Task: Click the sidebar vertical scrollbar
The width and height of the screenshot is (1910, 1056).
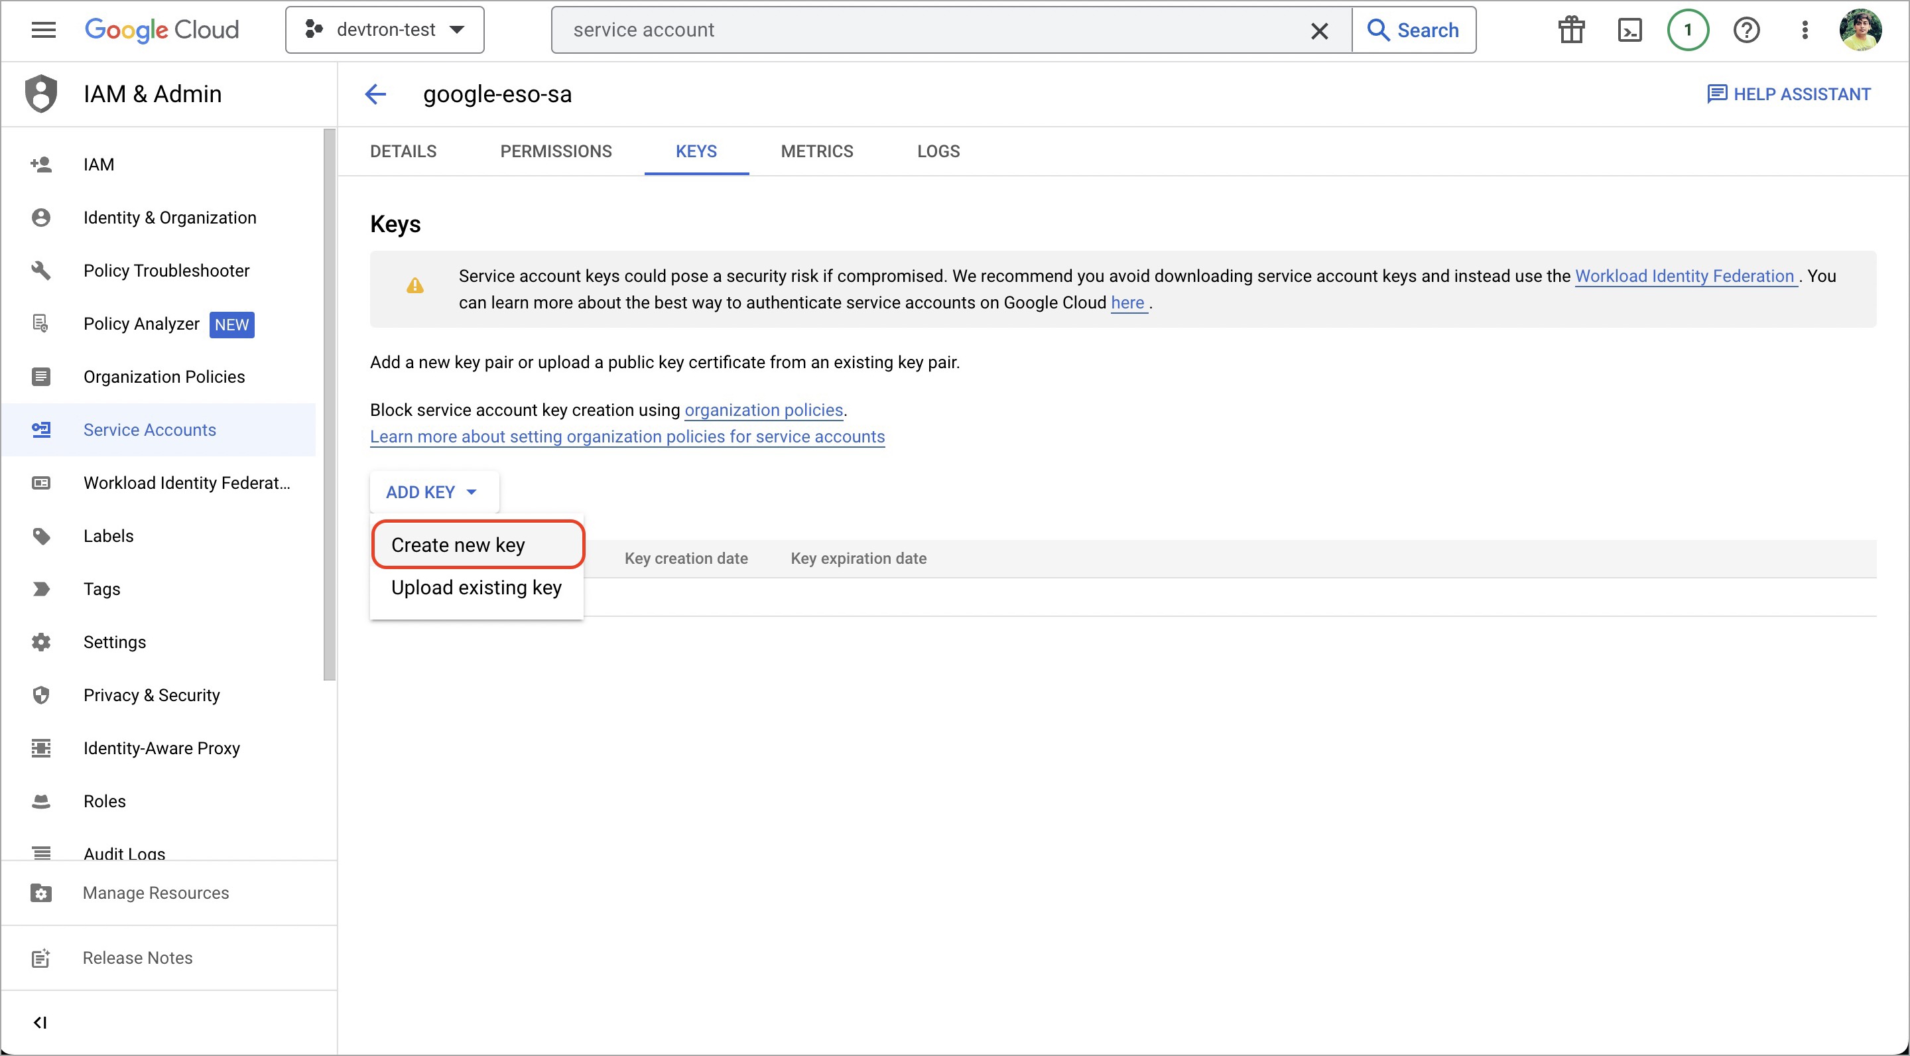Action: [329, 404]
